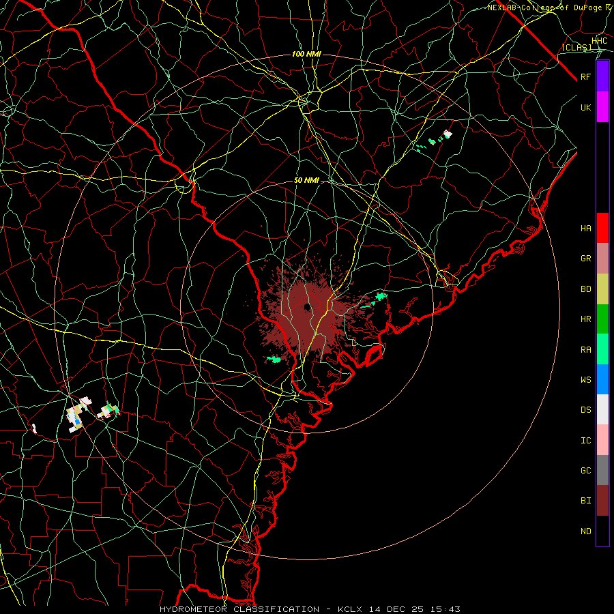The width and height of the screenshot is (614, 614).
Task: Click the black radar site dot inside brown echo
Action: (x=307, y=307)
